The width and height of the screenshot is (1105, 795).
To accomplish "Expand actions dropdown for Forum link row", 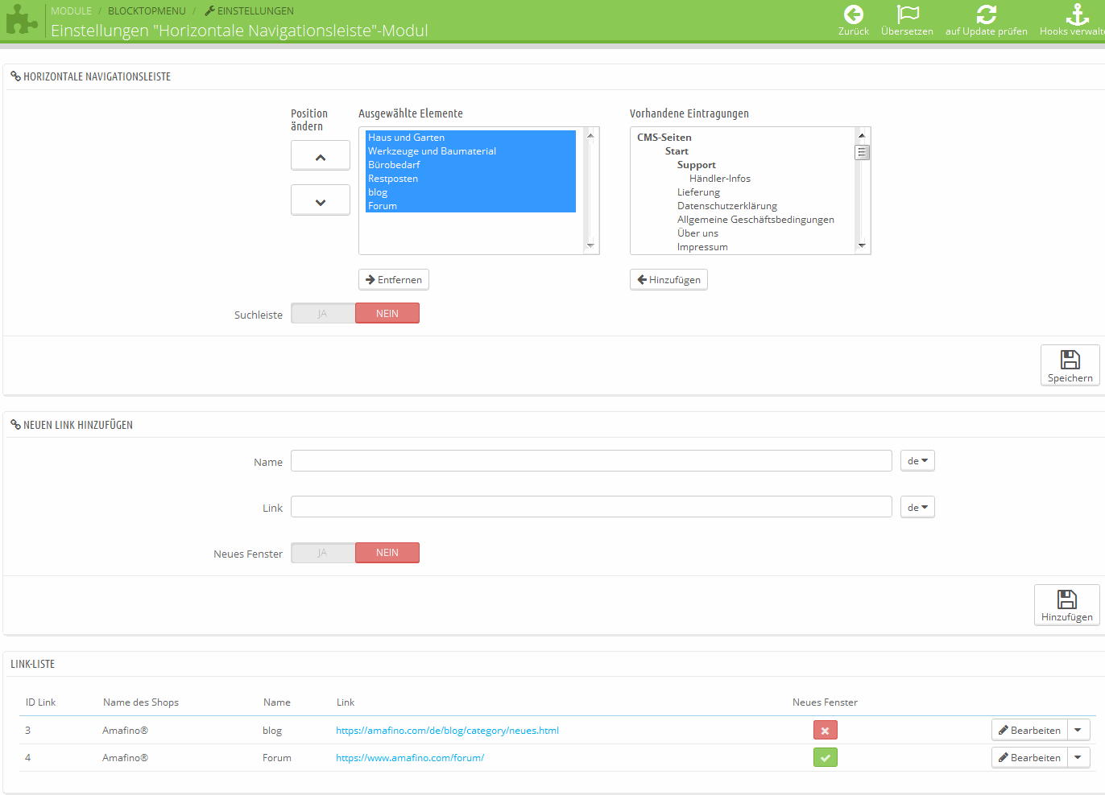I will [x=1078, y=757].
